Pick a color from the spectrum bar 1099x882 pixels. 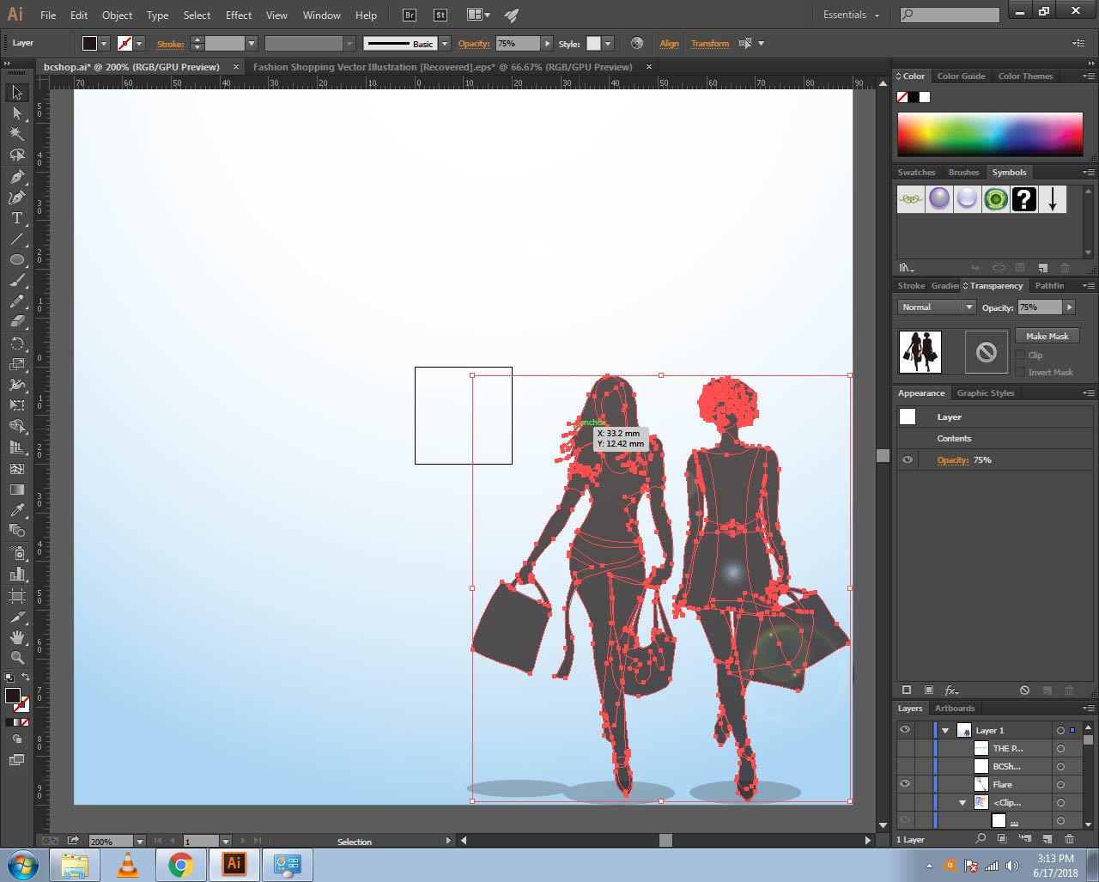tap(990, 135)
